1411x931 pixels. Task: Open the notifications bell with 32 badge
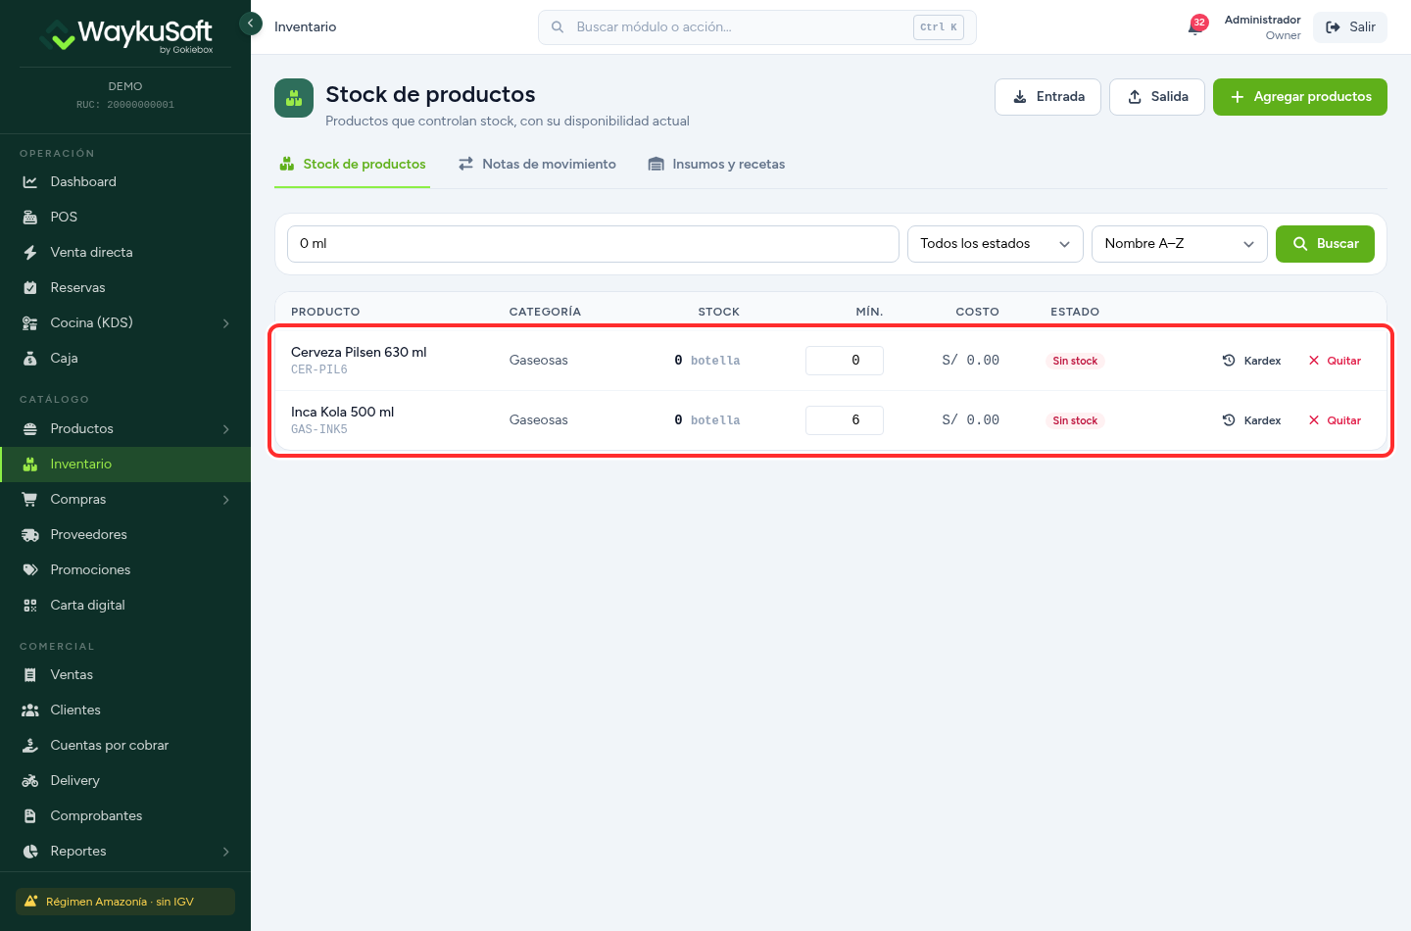[1195, 26]
